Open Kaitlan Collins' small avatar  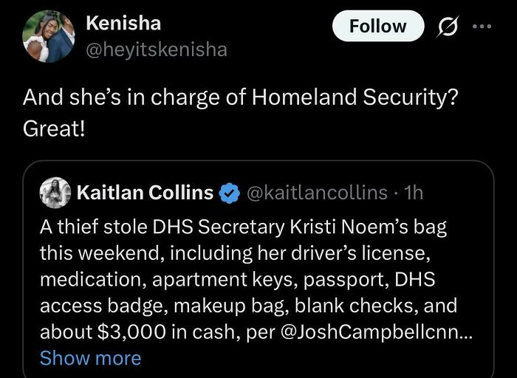56,193
